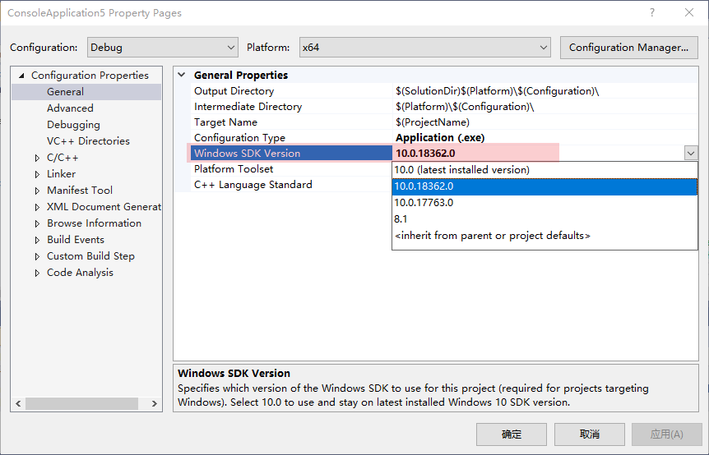Open the Configuration Manager

(628, 48)
